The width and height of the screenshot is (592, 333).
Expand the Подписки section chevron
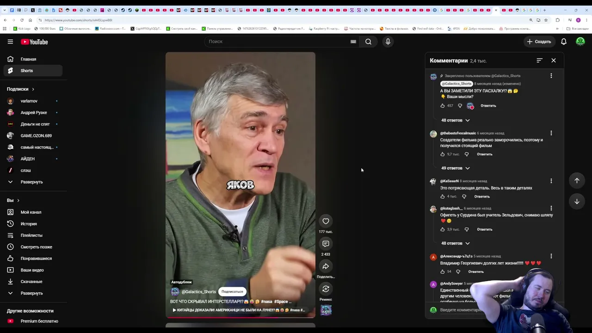pyautogui.click(x=33, y=89)
